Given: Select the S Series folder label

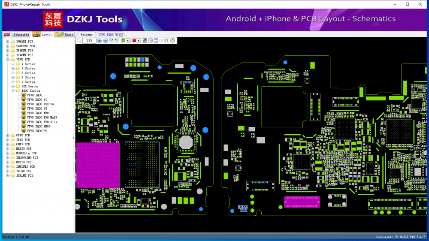Looking at the screenshot, I should pyautogui.click(x=28, y=73).
